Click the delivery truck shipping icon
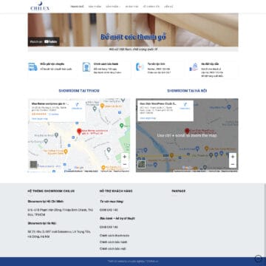266x266 pixels. [x=33, y=66]
